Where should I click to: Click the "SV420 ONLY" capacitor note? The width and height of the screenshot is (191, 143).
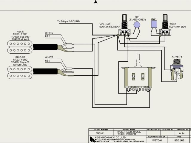tap(137, 19)
